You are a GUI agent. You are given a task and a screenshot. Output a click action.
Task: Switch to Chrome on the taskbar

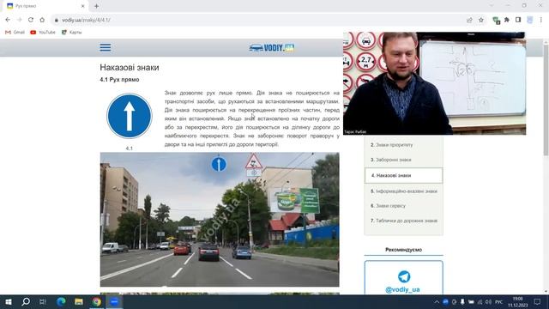(x=97, y=301)
